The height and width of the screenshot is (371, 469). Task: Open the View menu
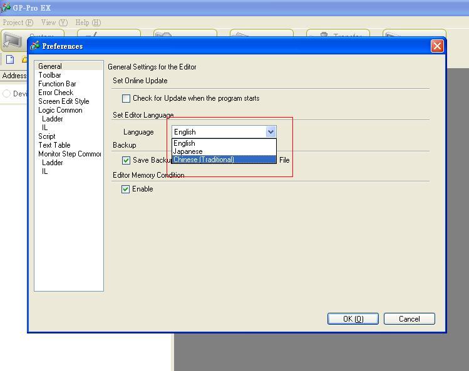(x=54, y=23)
